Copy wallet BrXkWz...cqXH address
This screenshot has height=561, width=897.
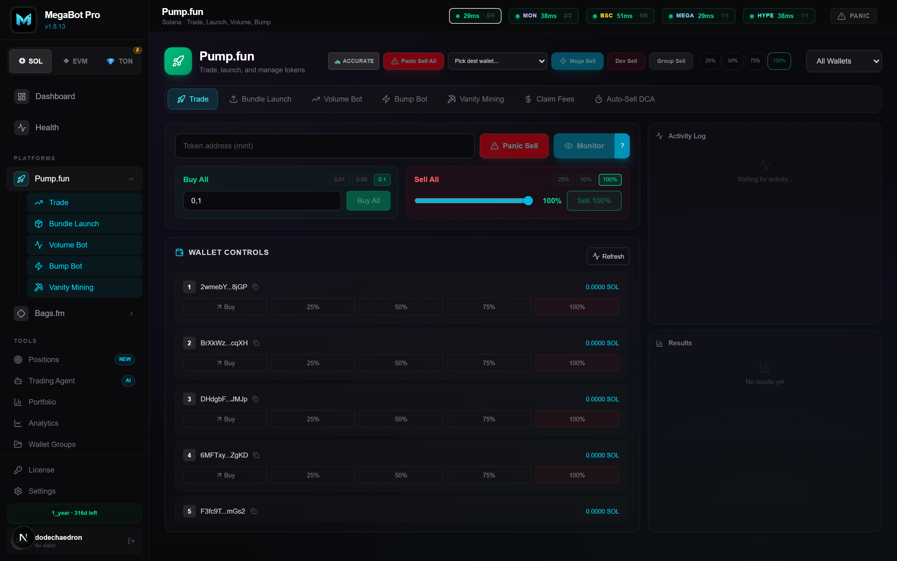pyautogui.click(x=256, y=343)
